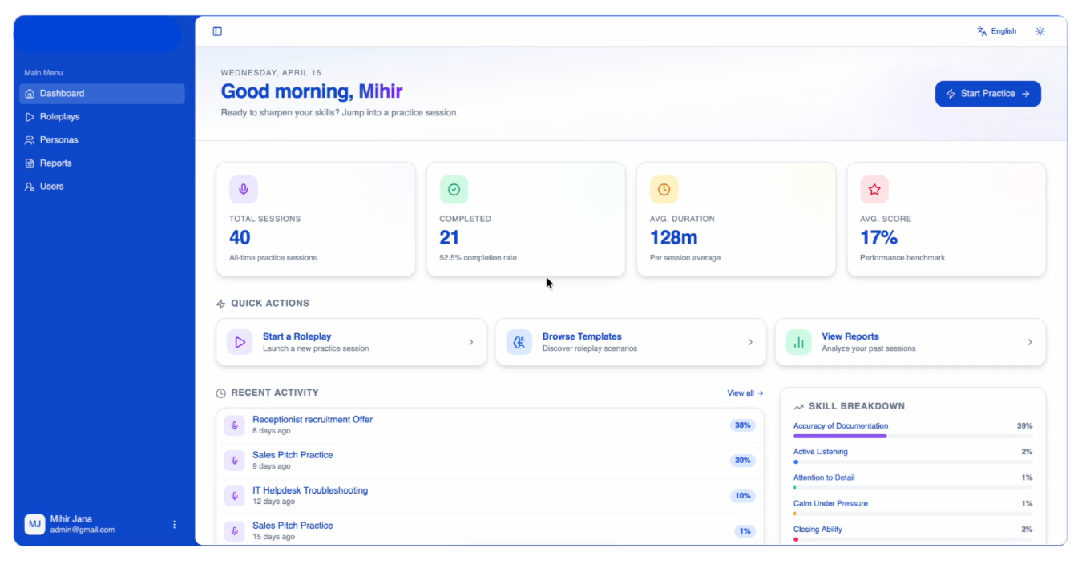Open the English language selector
Screen dimensions: 1082x564
pyautogui.click(x=997, y=31)
